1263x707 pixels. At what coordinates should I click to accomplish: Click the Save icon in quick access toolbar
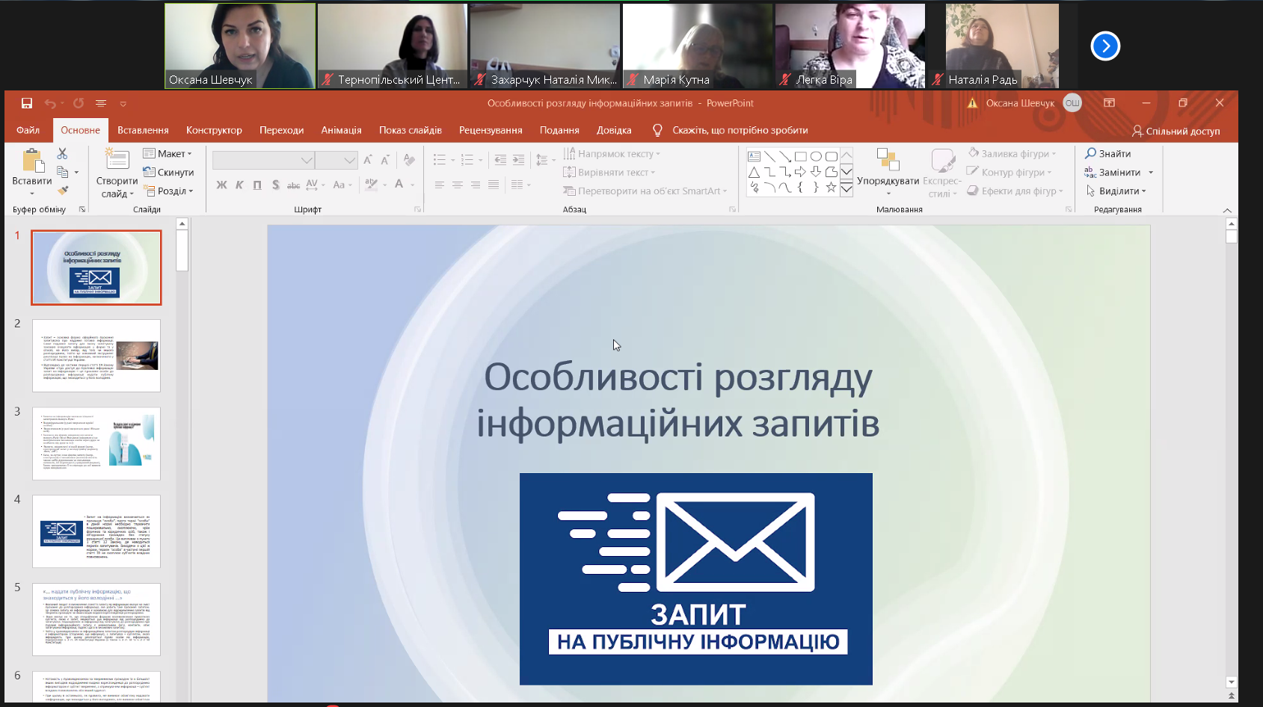[27, 103]
